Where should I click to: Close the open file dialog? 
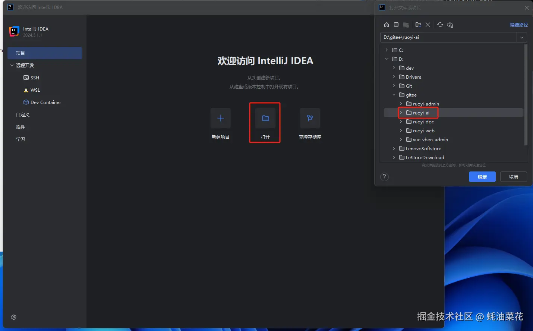(x=526, y=8)
